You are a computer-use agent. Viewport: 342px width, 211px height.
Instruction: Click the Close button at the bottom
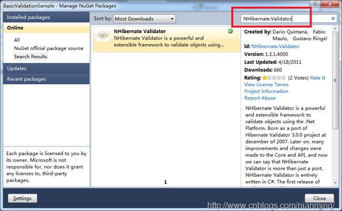[x=319, y=198]
